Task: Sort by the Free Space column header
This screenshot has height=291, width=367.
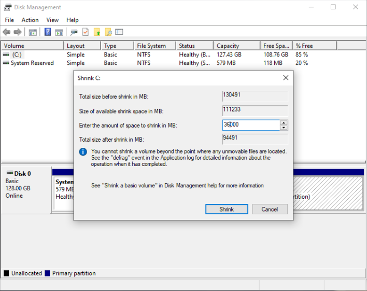Action: click(x=276, y=46)
